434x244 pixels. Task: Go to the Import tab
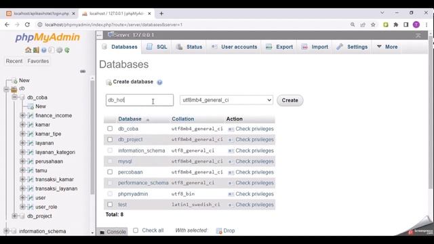point(315,47)
